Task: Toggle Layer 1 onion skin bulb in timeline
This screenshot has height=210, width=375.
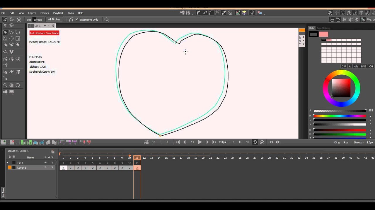Action: point(52,167)
